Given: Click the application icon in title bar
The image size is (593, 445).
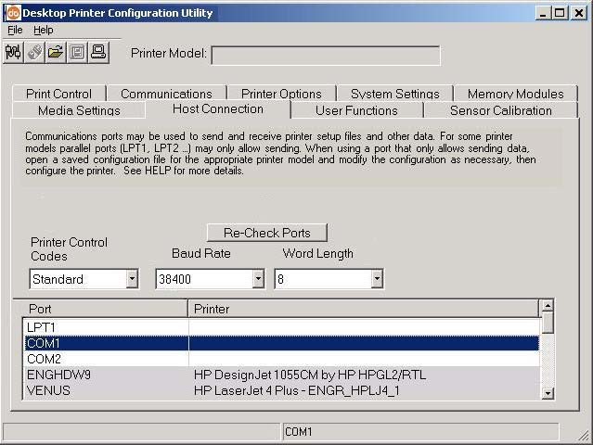Looking at the screenshot, I should tap(12, 13).
